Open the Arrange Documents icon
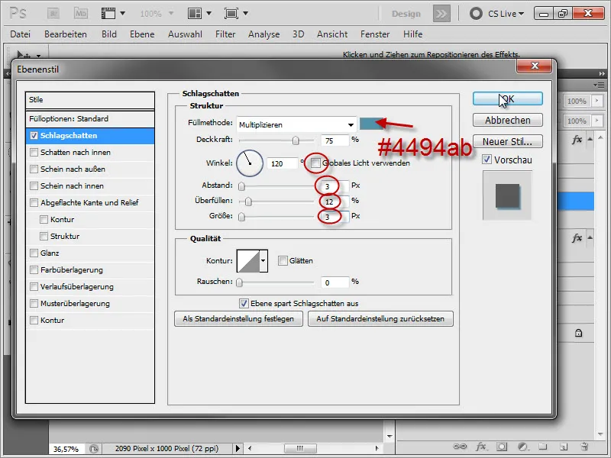This screenshot has width=611, height=458. [195, 14]
